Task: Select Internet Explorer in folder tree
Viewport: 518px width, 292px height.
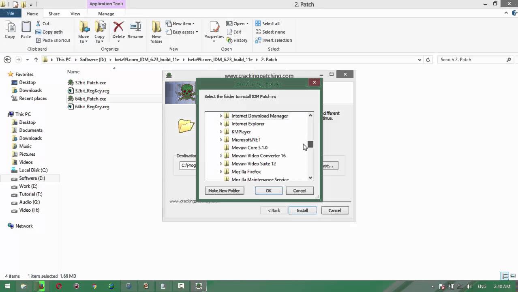Action: tap(248, 124)
